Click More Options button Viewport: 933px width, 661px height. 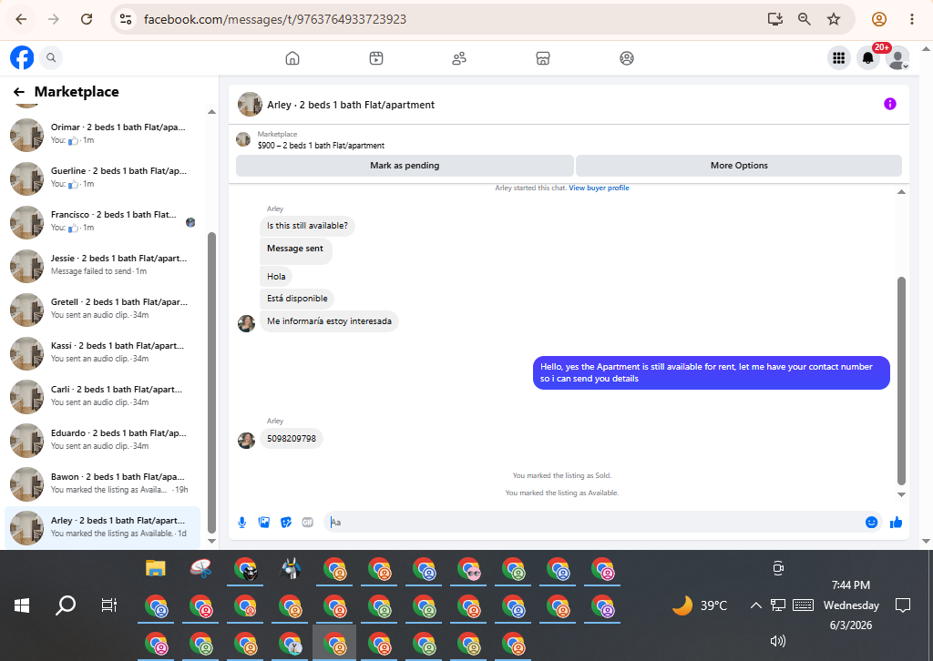tap(739, 166)
